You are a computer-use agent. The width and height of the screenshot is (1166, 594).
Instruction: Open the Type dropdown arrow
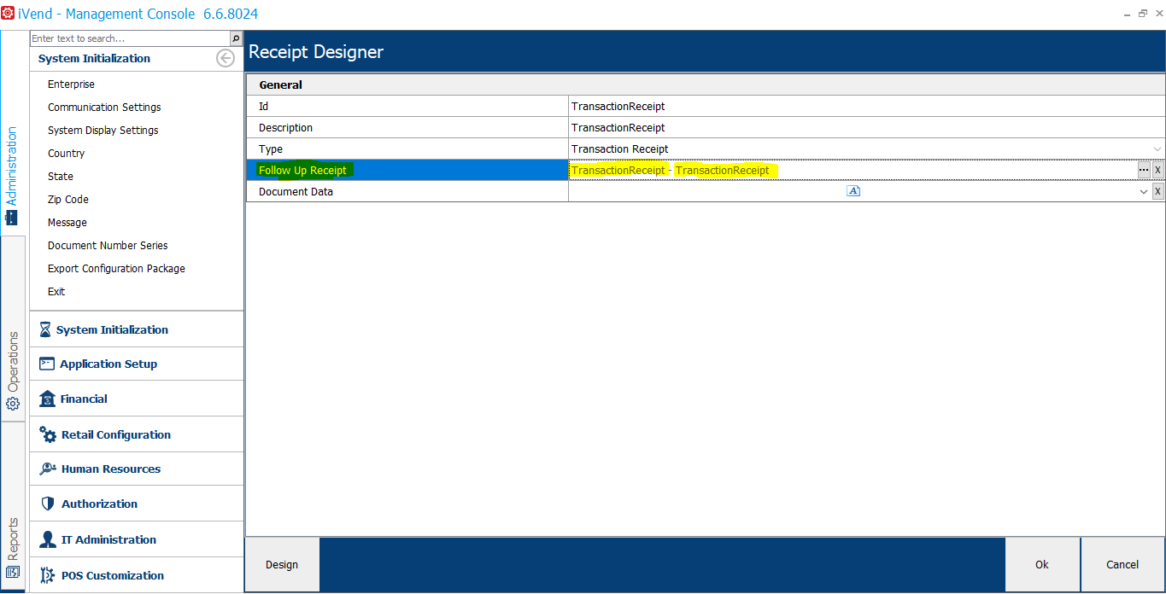(1157, 149)
